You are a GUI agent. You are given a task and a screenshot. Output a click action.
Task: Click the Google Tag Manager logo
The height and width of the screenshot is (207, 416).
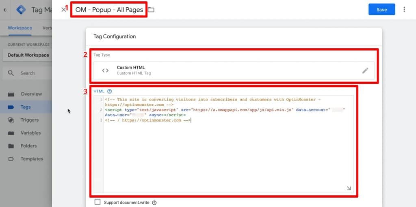(21, 10)
